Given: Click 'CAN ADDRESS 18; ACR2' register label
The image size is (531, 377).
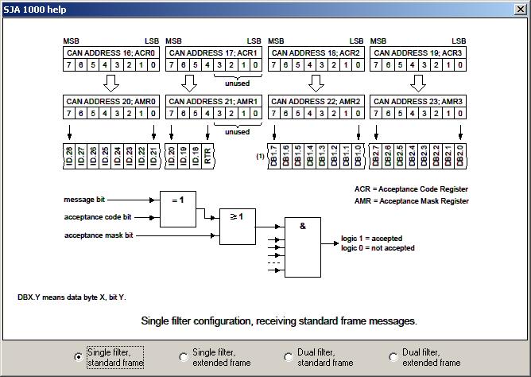Looking at the screenshot, I should [316, 52].
